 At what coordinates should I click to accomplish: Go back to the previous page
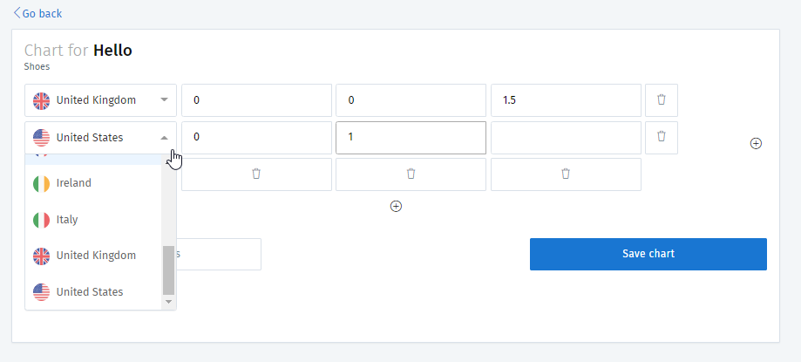(37, 13)
